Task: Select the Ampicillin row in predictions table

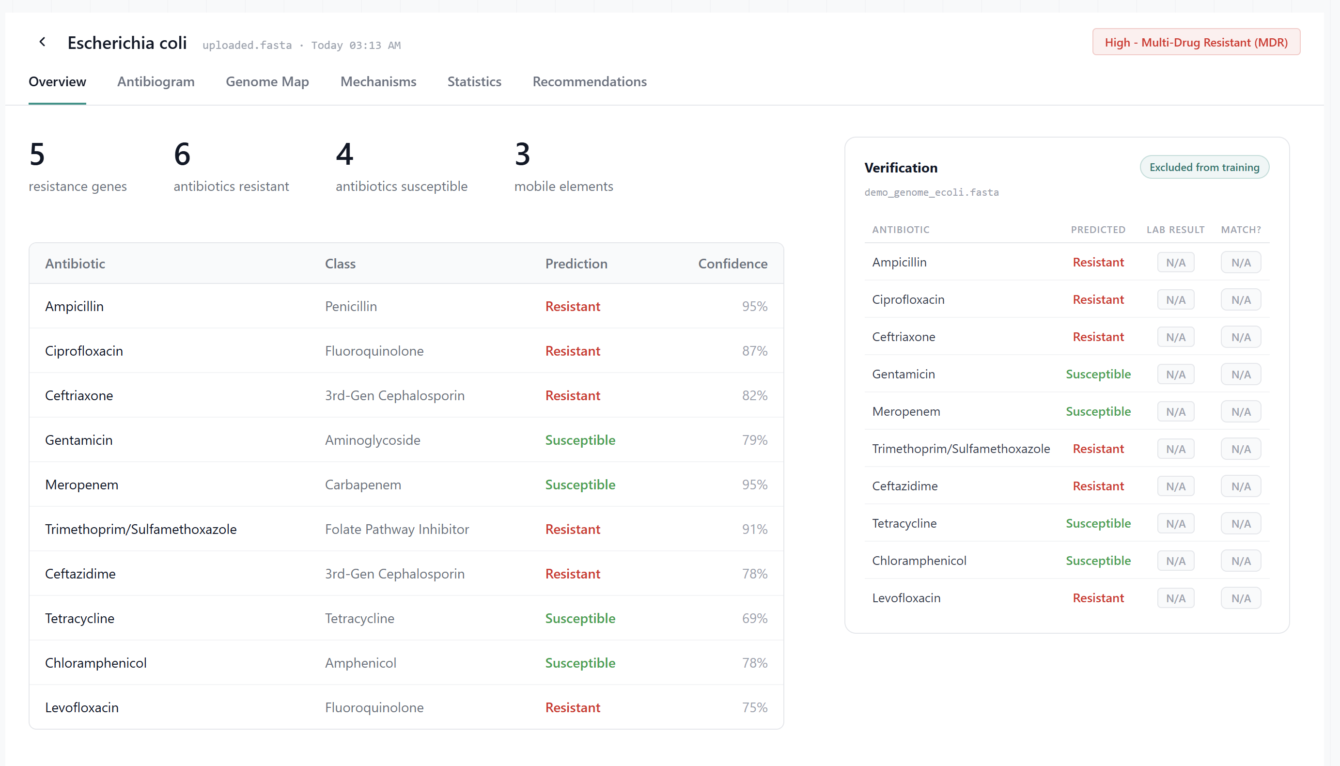Action: click(405, 306)
